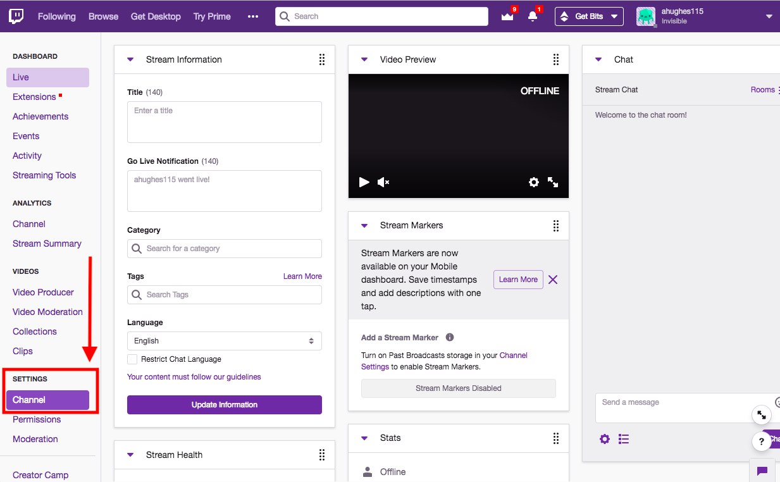This screenshot has height=482, width=780.
Task: Collapse the Video Preview panel
Action: point(364,59)
